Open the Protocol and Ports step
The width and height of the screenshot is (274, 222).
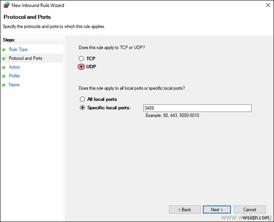pos(26,58)
